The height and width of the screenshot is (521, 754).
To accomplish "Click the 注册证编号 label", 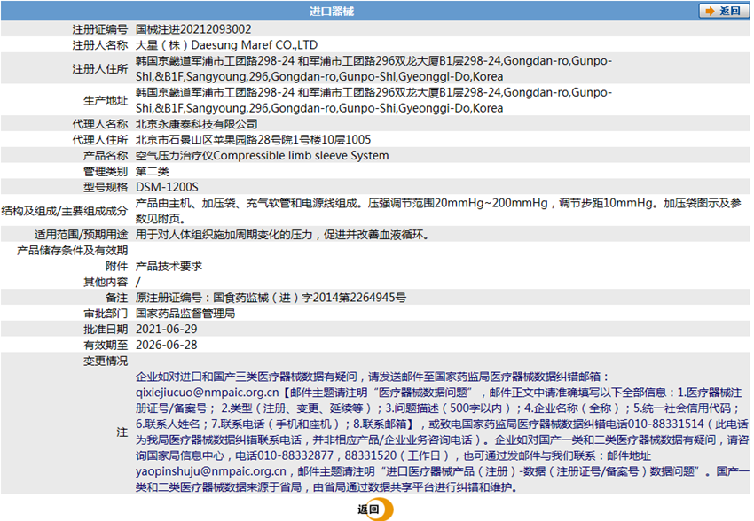I will (100, 29).
